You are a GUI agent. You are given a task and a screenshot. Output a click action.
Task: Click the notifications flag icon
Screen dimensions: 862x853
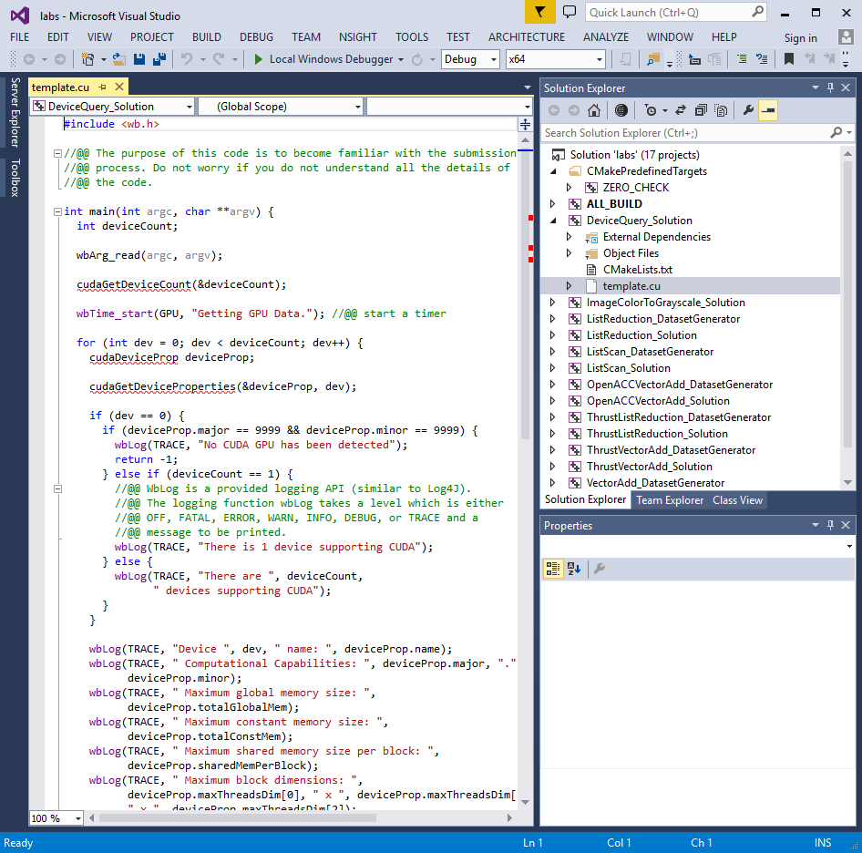point(539,13)
